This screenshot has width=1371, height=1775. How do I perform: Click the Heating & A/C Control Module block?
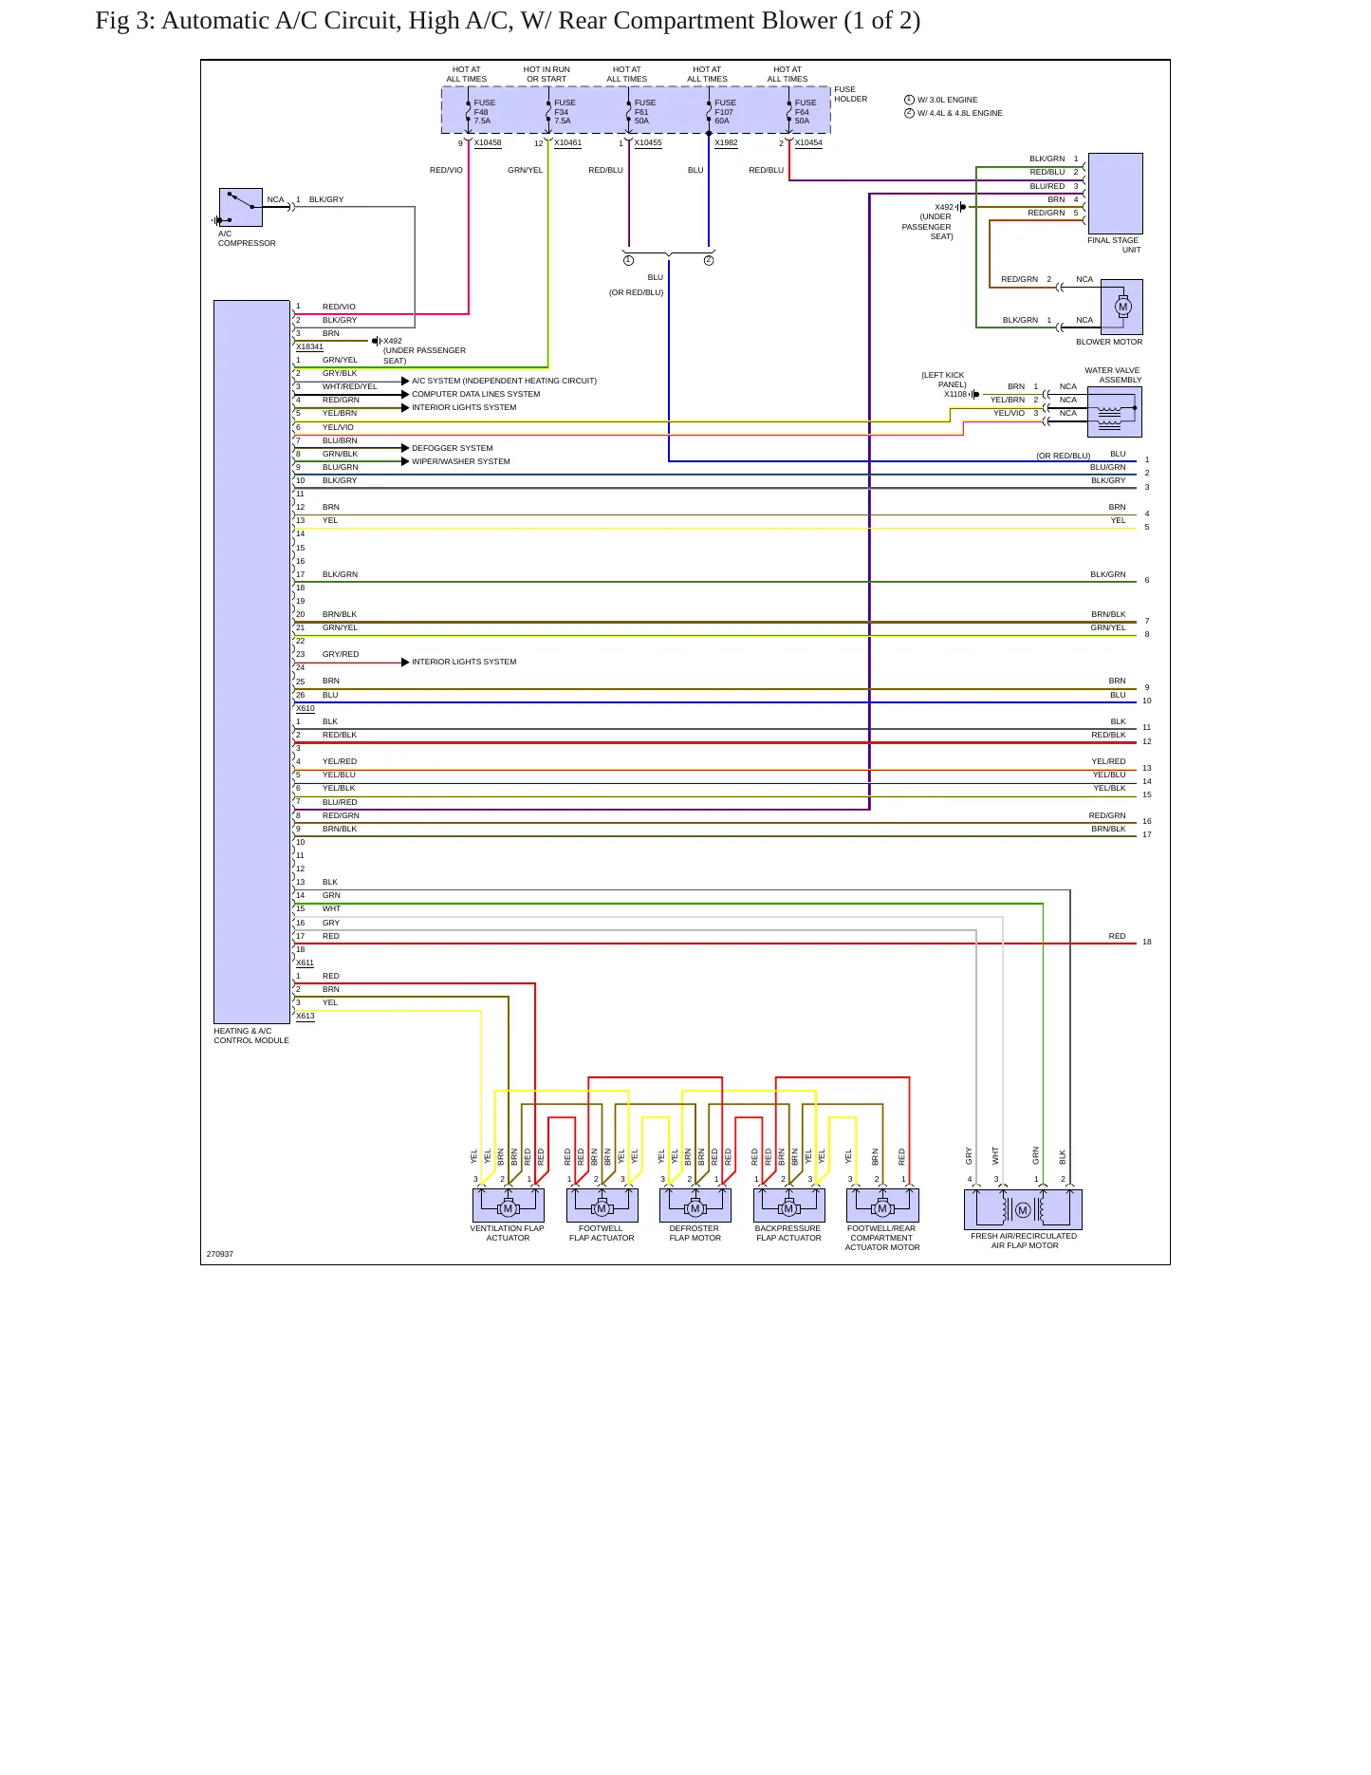coord(251,662)
